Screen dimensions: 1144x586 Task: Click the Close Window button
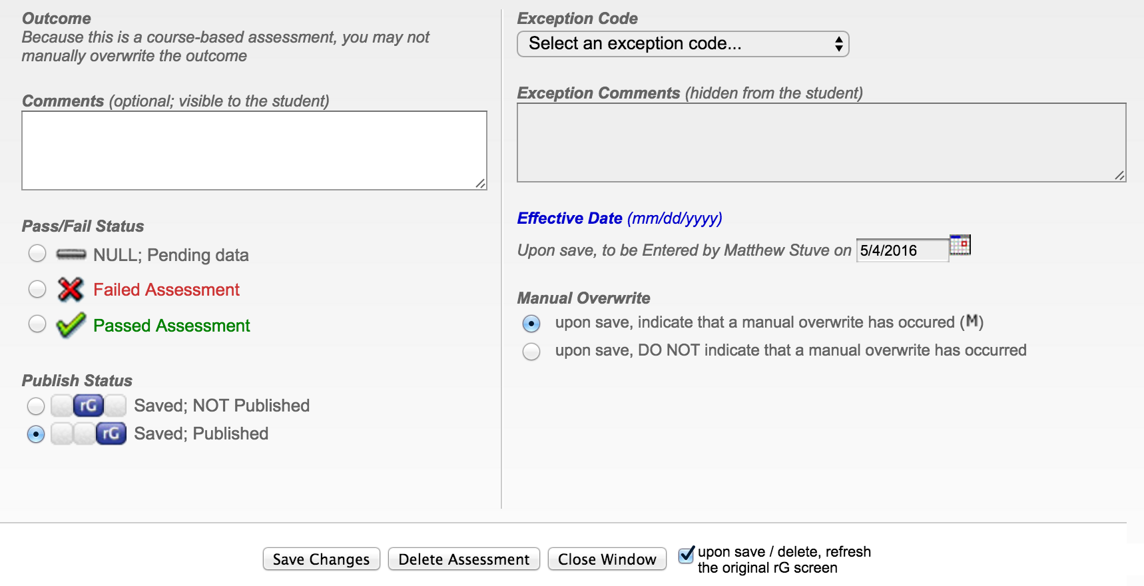607,559
